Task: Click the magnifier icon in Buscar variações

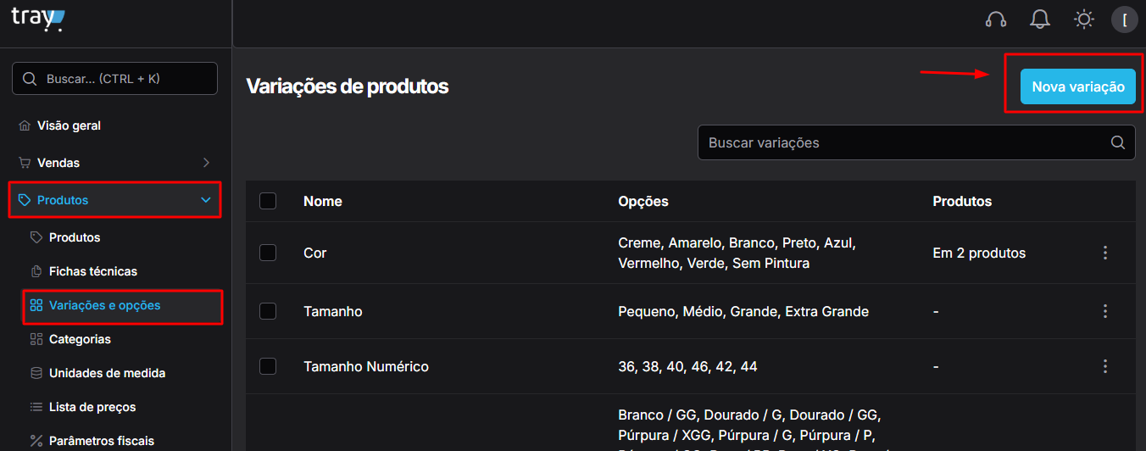Action: tap(1118, 142)
